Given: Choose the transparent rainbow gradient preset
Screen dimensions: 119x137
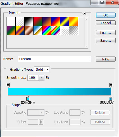Looking at the screenshot, I should 56,30.
